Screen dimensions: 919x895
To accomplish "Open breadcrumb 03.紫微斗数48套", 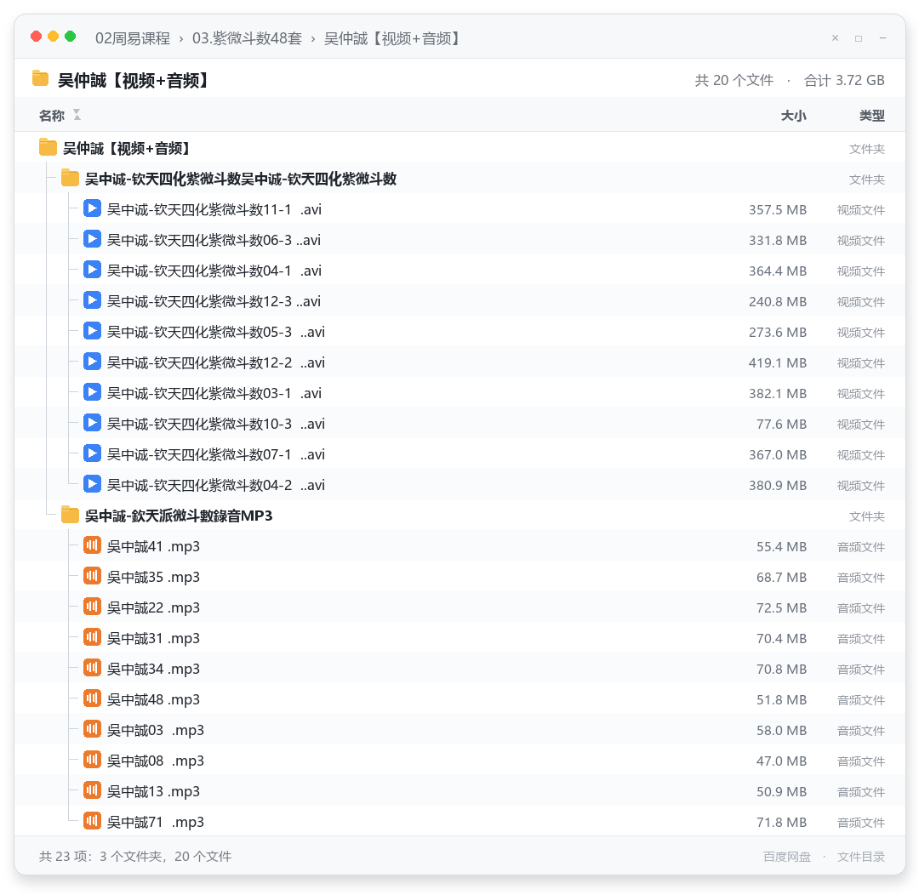I will (x=247, y=38).
